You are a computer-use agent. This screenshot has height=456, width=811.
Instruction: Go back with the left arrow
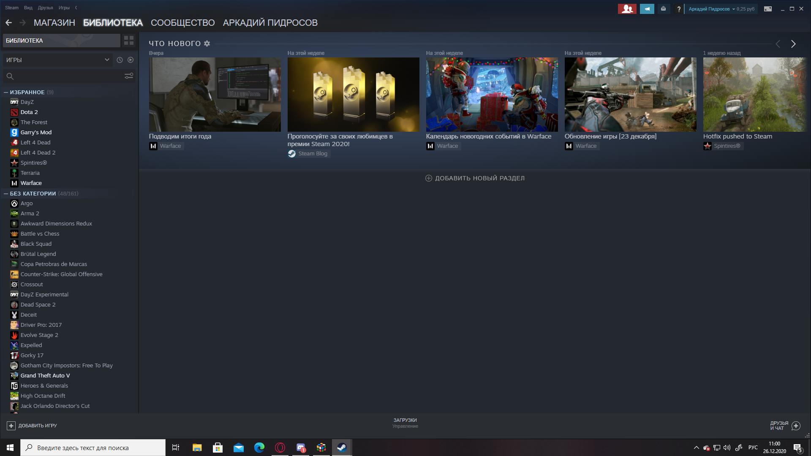8,23
